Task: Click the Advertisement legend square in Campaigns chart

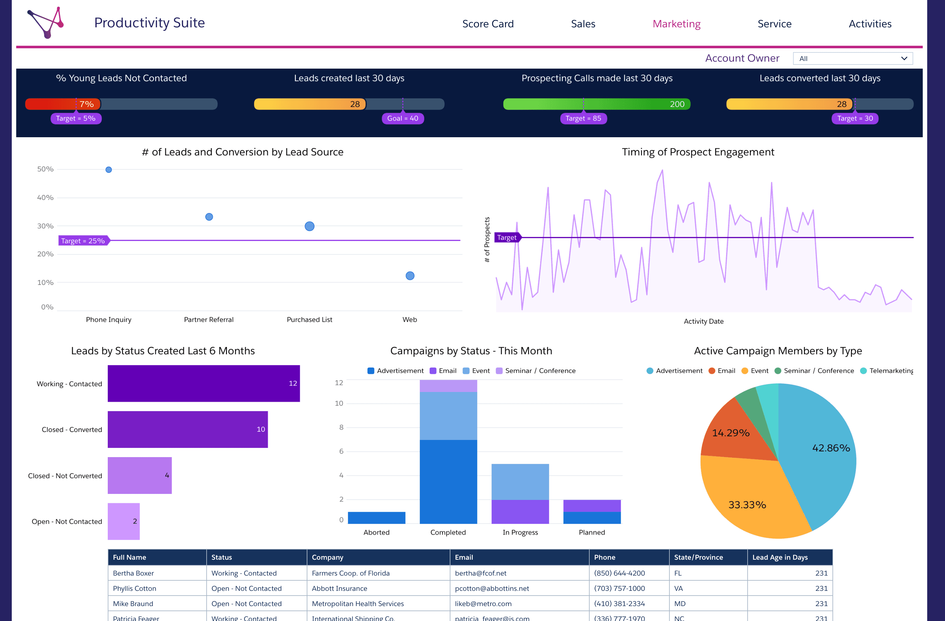Action: coord(370,371)
